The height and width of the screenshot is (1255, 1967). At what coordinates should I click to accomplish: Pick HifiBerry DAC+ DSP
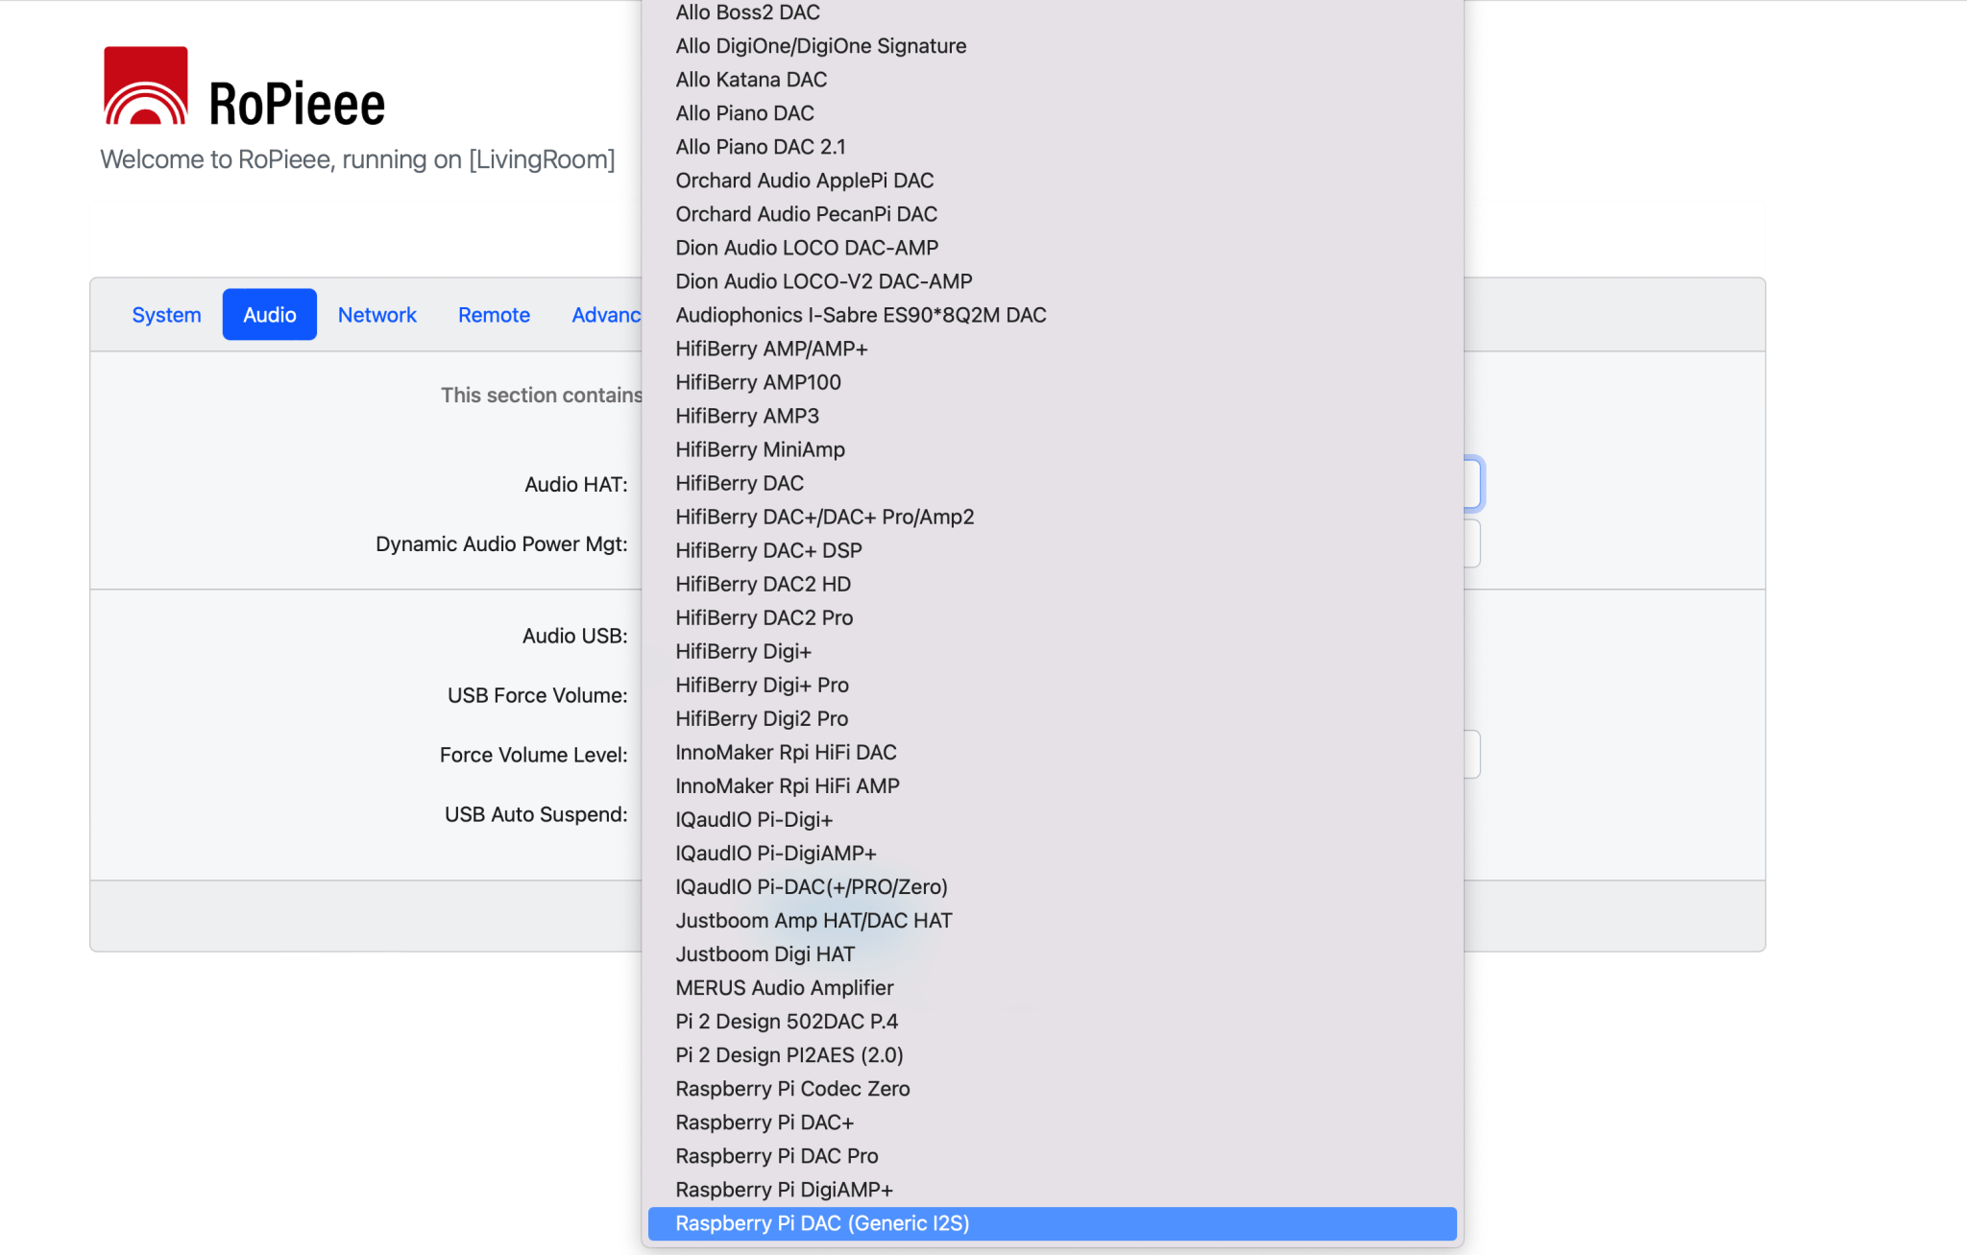click(1053, 550)
